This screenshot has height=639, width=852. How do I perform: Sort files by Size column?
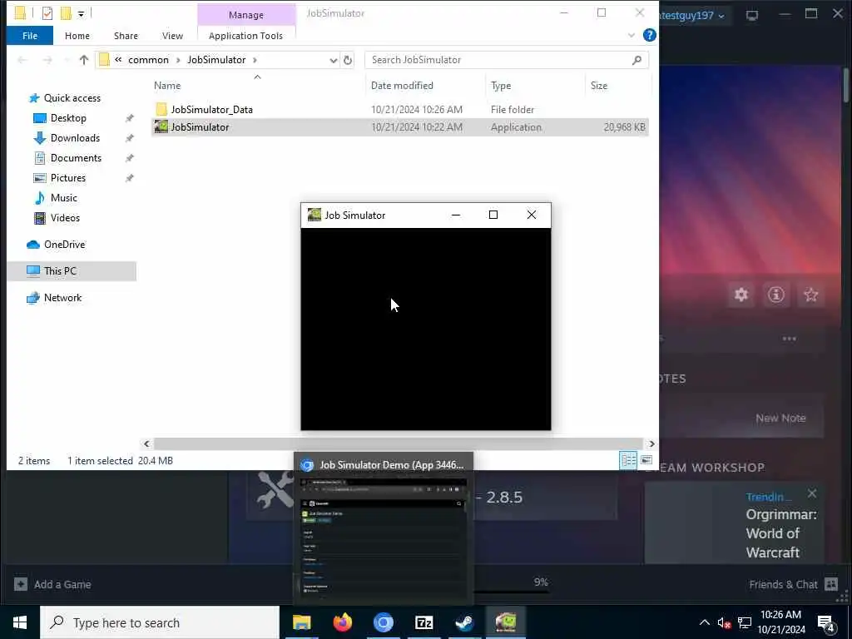(x=599, y=86)
